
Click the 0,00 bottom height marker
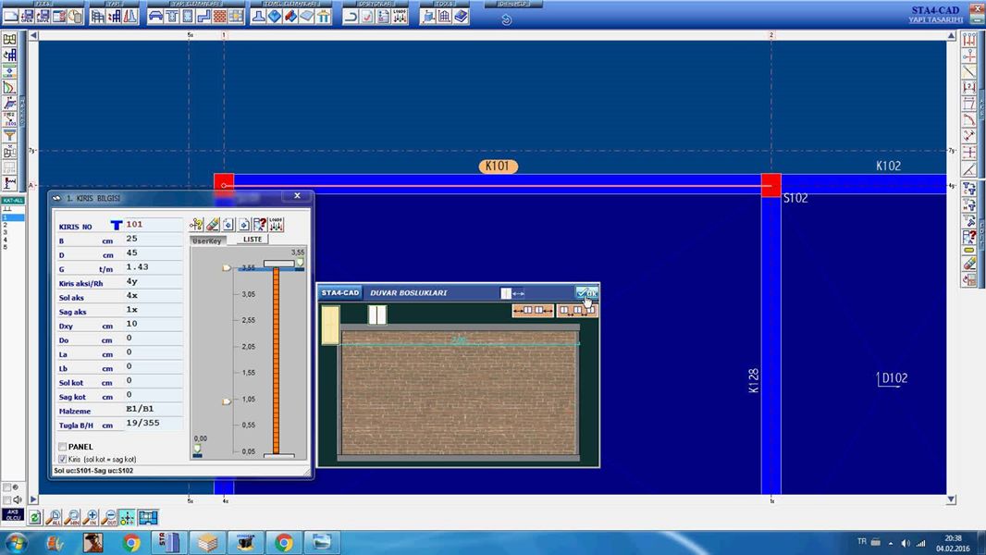(197, 449)
